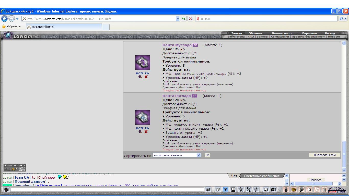Click the magnifier search button
This screenshot has width=349, height=196.
pyautogui.click(x=341, y=19)
